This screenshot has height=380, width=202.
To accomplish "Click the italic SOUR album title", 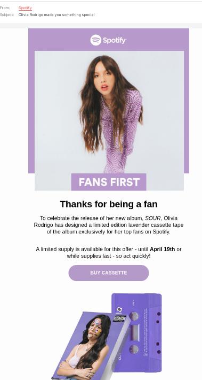I will pos(152,218).
